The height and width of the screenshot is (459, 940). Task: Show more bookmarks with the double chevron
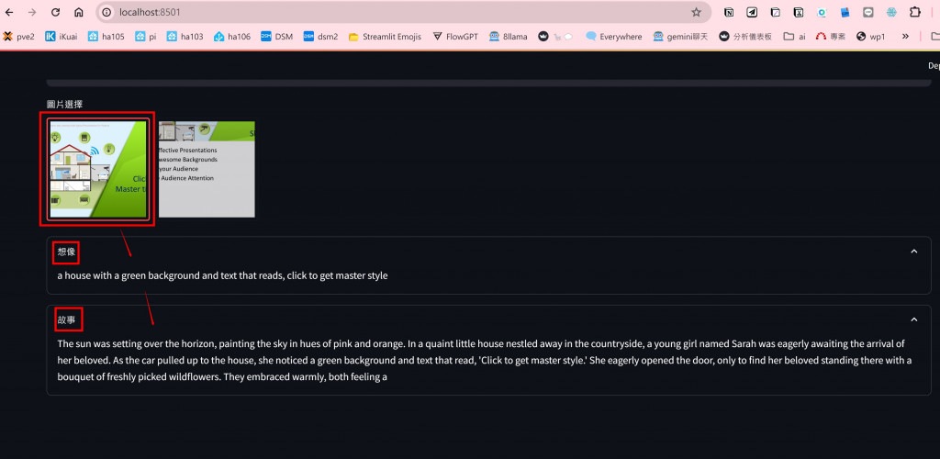point(905,37)
